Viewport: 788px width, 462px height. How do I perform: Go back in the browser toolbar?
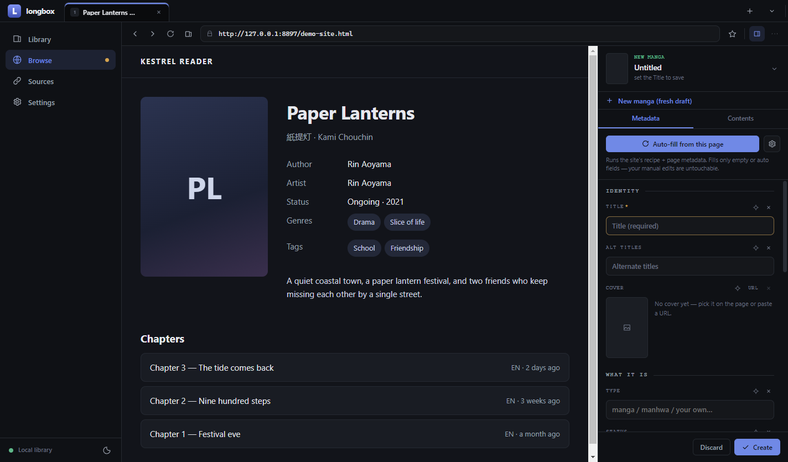(135, 34)
